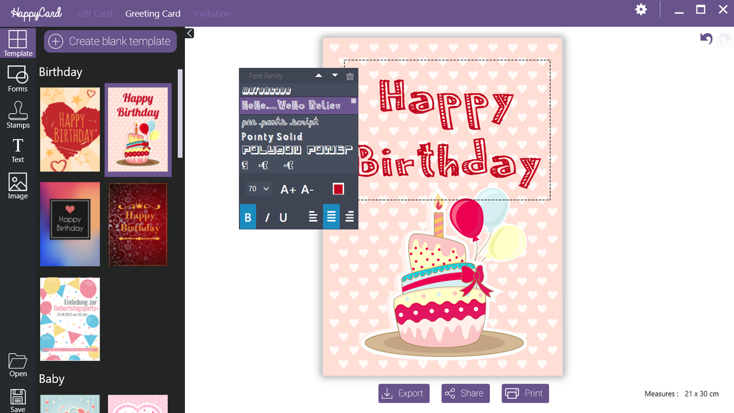This screenshot has height=413, width=734.
Task: Switch to the Greeting Card tab
Action: click(x=153, y=13)
